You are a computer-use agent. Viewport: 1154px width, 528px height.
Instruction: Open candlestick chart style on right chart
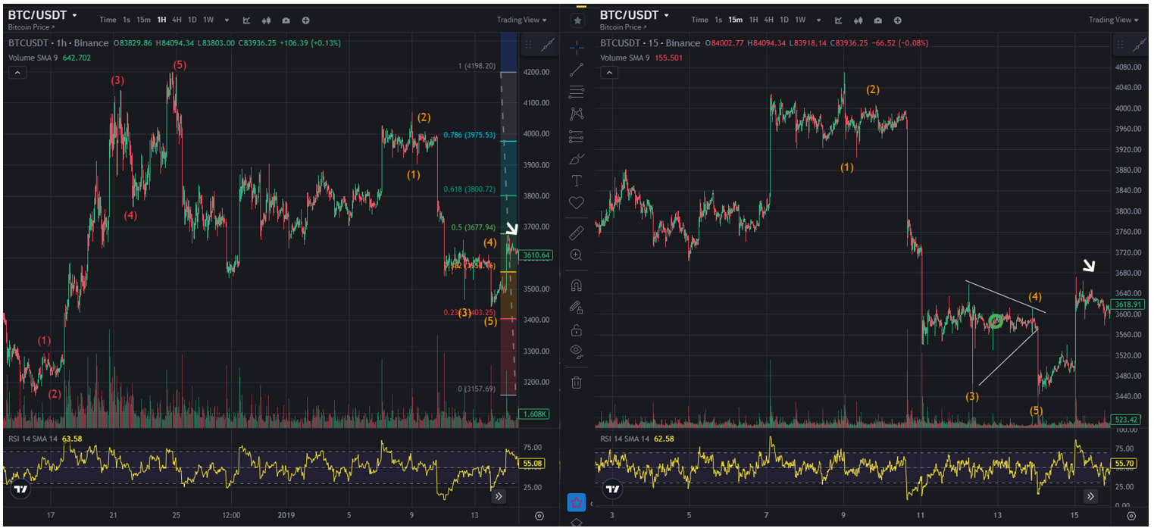point(858,20)
